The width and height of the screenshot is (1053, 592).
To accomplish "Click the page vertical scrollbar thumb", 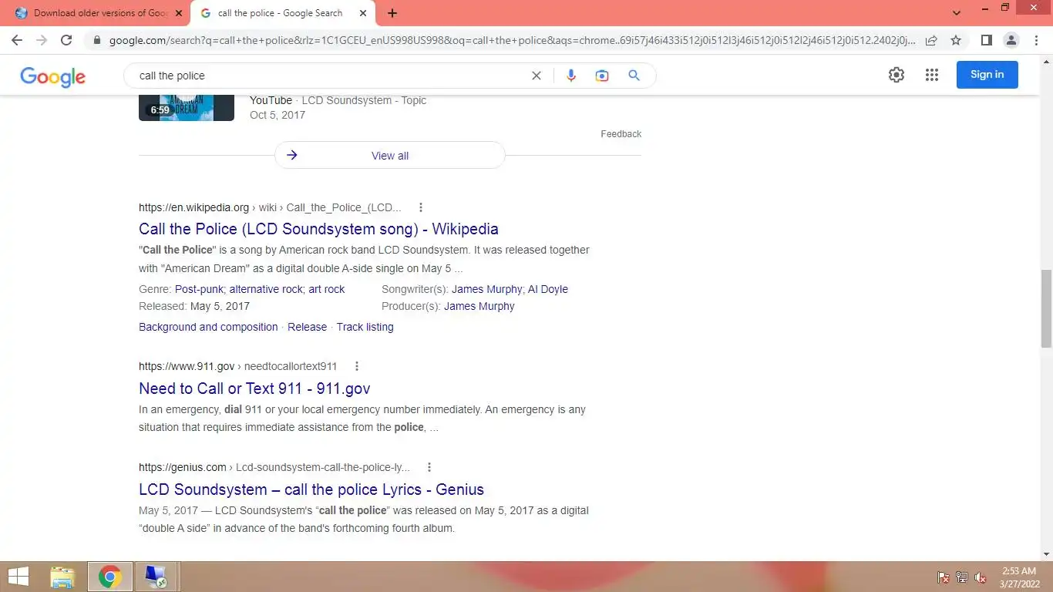I will click(1046, 308).
